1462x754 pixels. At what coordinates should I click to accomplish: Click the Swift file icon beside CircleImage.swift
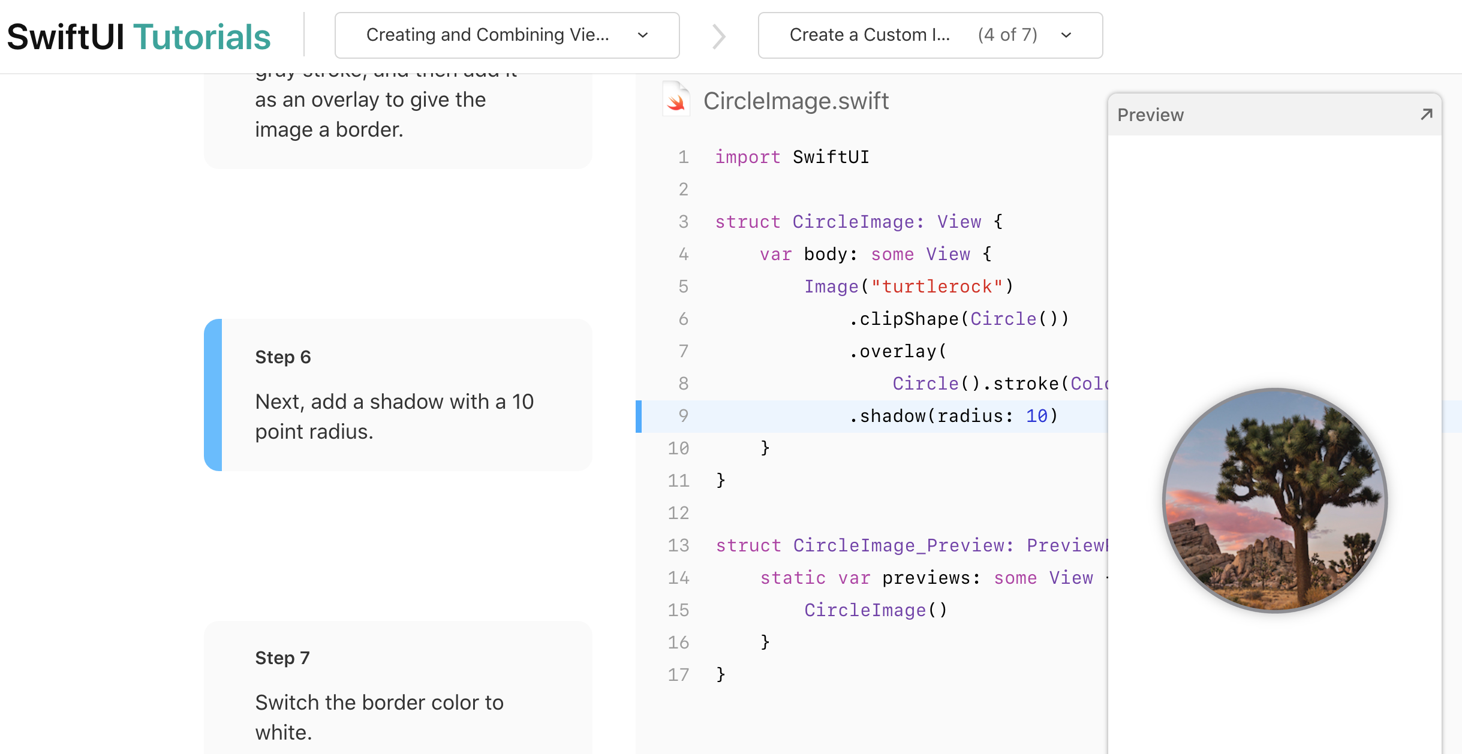pyautogui.click(x=676, y=100)
